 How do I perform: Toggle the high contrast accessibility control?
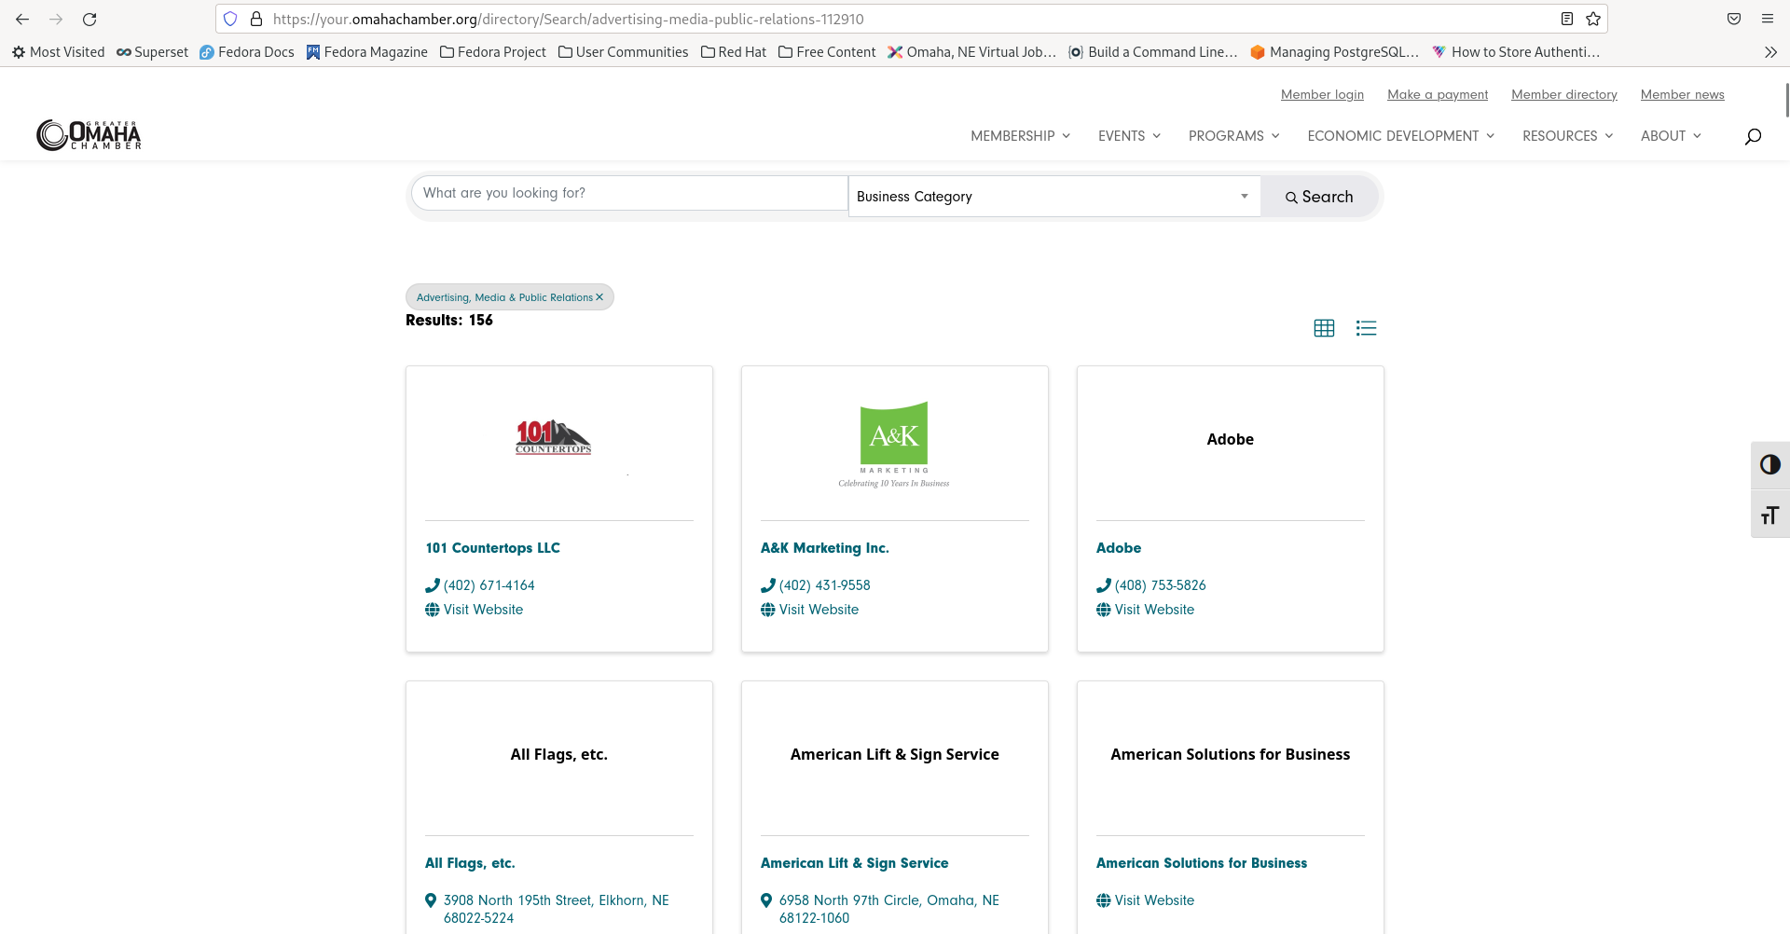coord(1771,464)
